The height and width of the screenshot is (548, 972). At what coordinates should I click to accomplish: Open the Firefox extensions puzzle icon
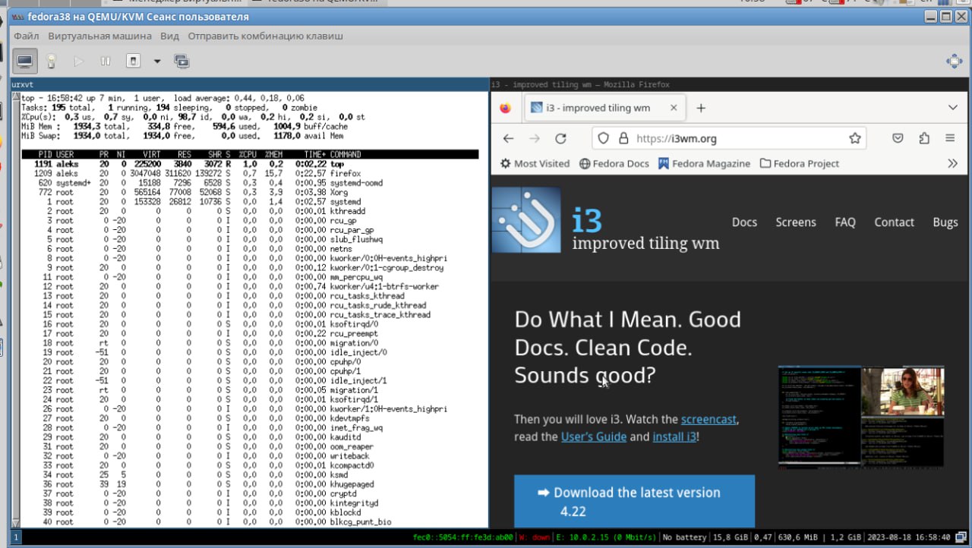point(924,138)
